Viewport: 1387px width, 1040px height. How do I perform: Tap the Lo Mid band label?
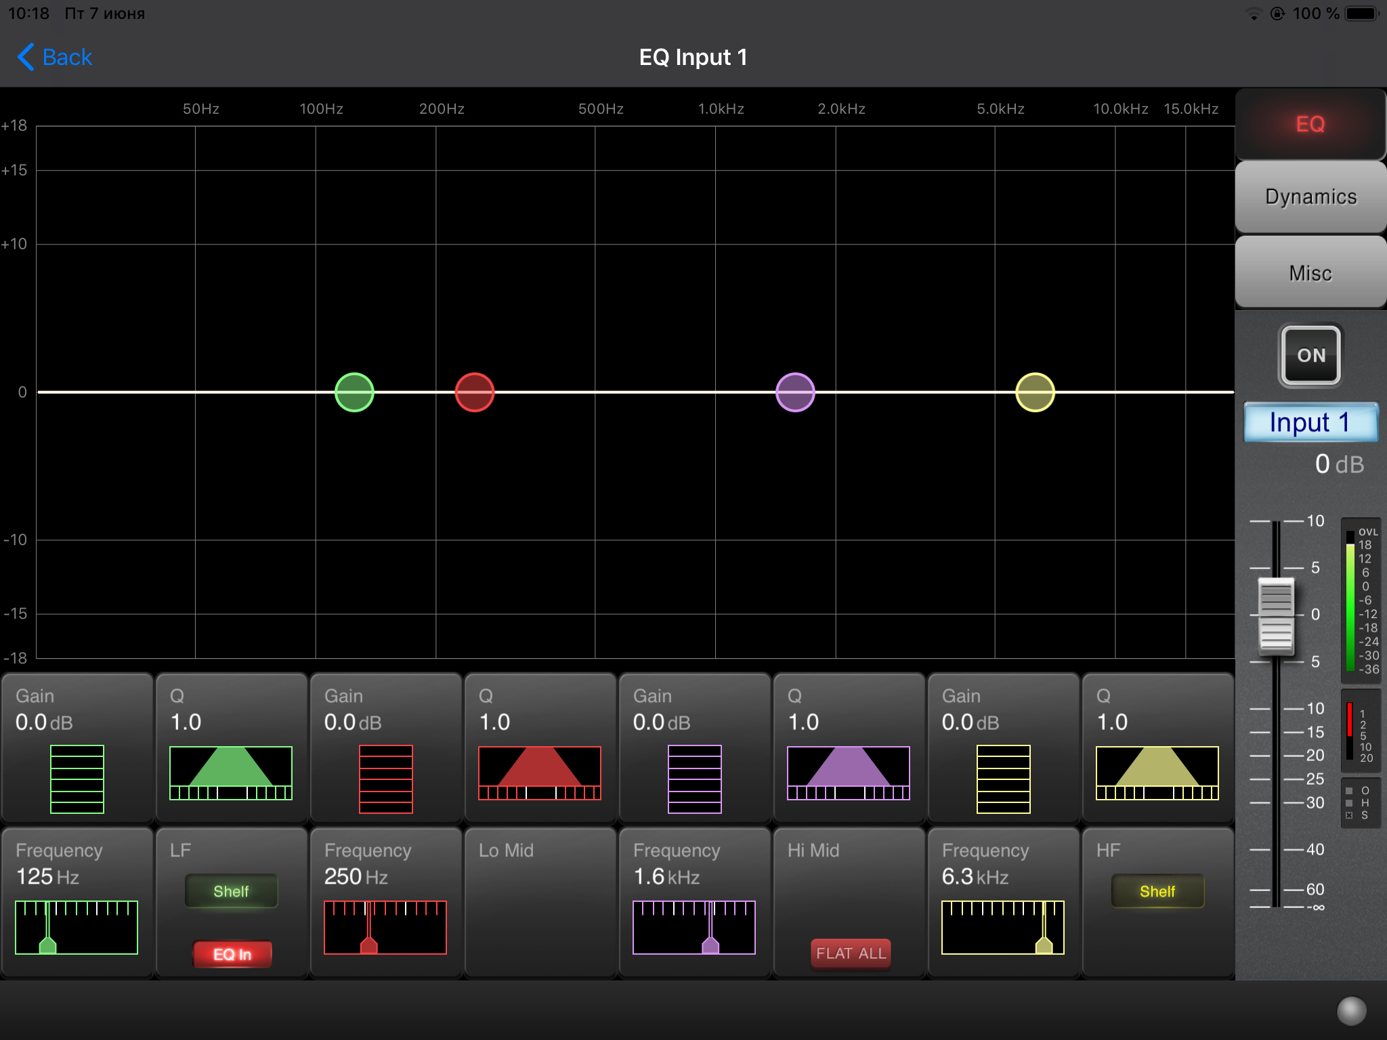(x=506, y=850)
